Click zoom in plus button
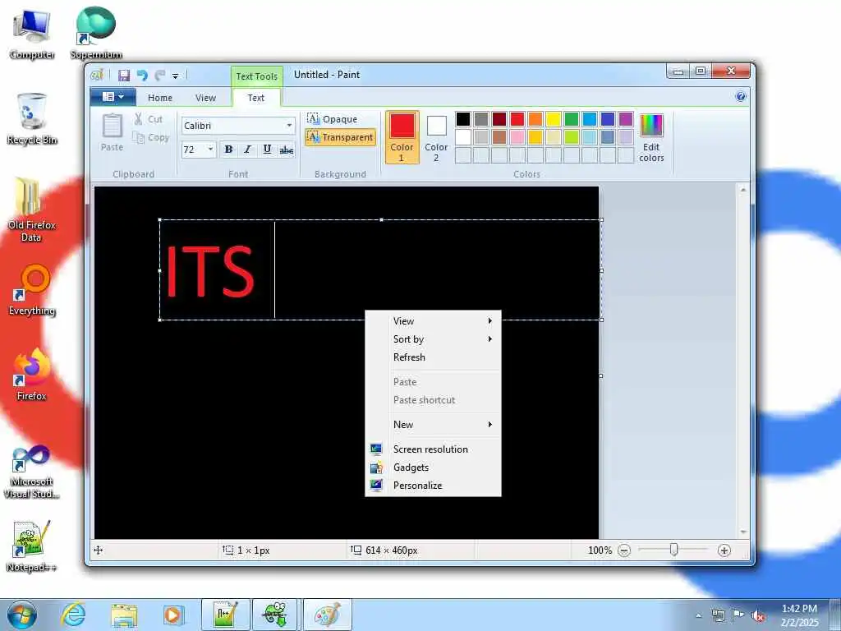Screen dimensions: 841x631 pos(724,550)
